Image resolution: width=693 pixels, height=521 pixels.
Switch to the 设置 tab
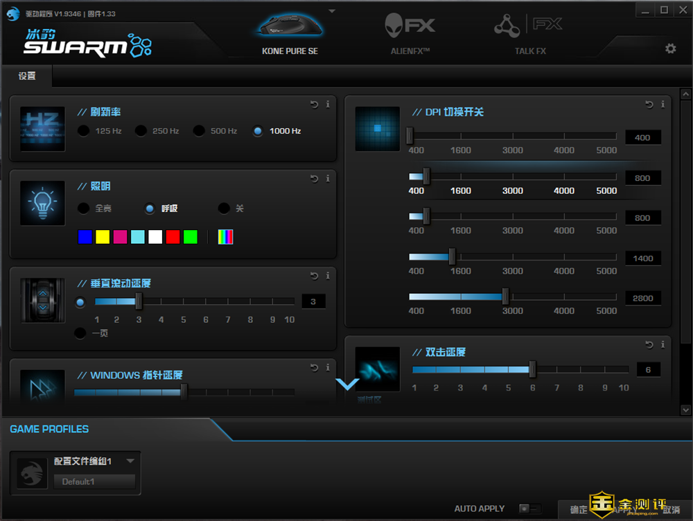coord(27,76)
